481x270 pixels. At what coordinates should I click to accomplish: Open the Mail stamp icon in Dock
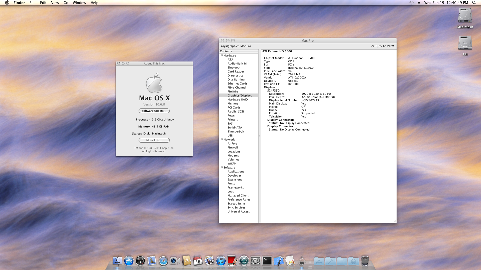tap(152, 261)
